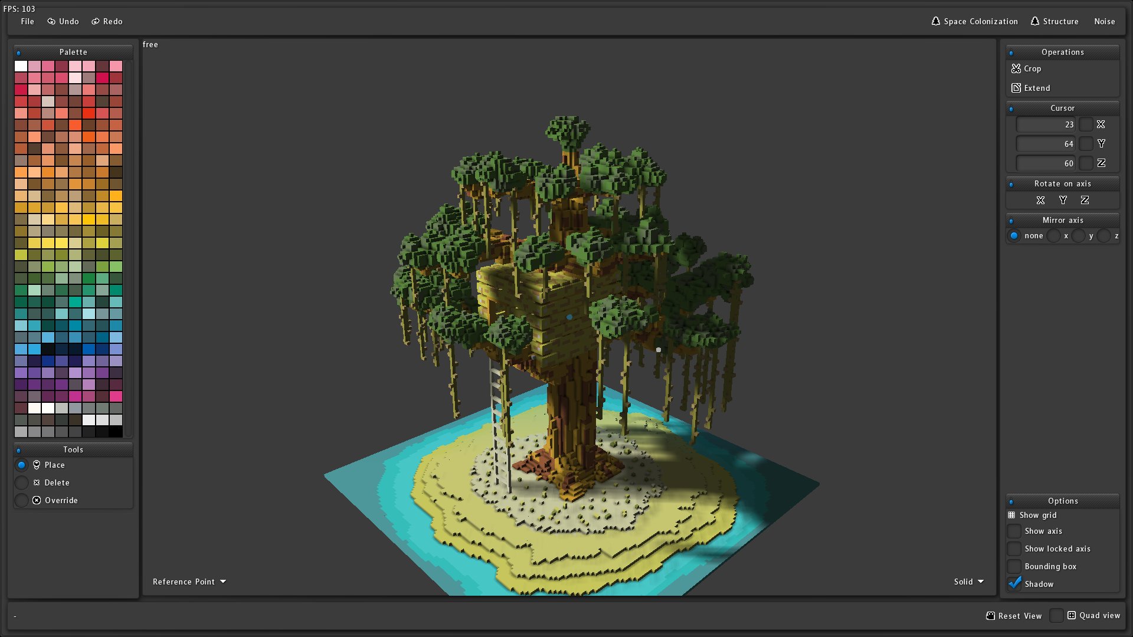Rotate the model on the Y axis

coord(1062,200)
